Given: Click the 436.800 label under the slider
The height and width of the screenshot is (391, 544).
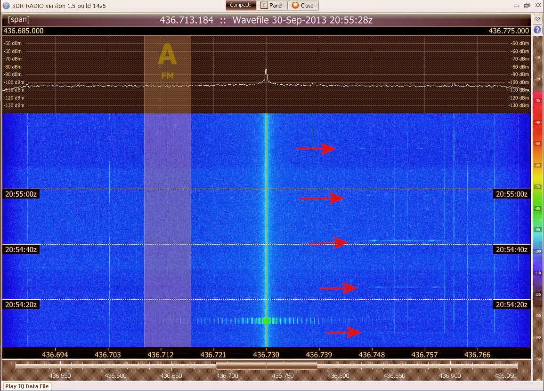Looking at the screenshot, I should coord(338,376).
